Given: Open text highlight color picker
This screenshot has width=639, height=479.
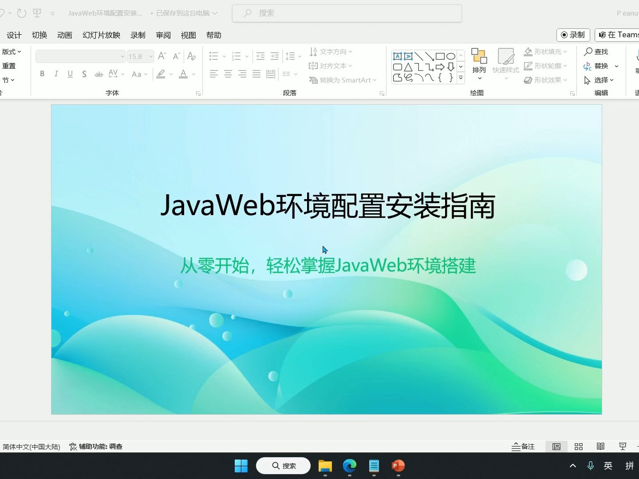Looking at the screenshot, I should coord(170,74).
